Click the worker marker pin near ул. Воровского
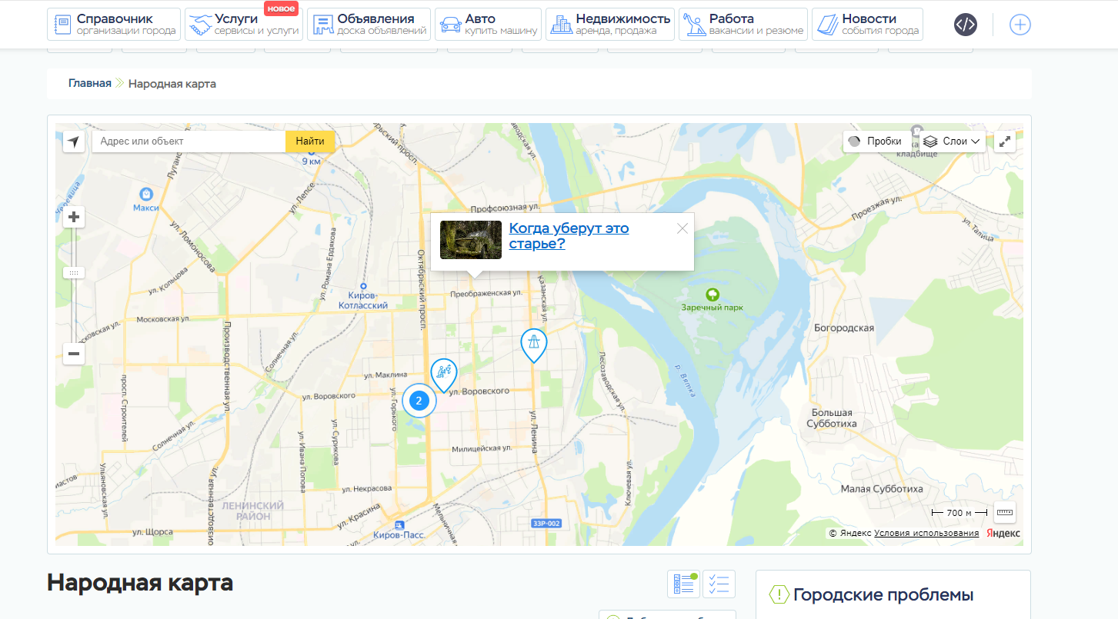This screenshot has width=1118, height=619. click(443, 373)
